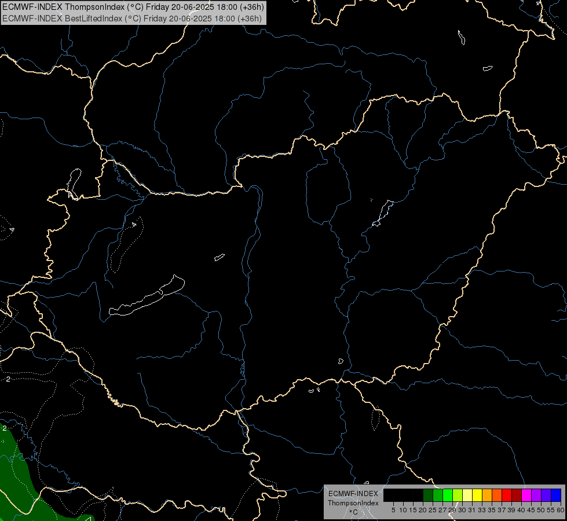Click the ThompsonIndex header line at top
567x521 pixels.
tap(133, 7)
